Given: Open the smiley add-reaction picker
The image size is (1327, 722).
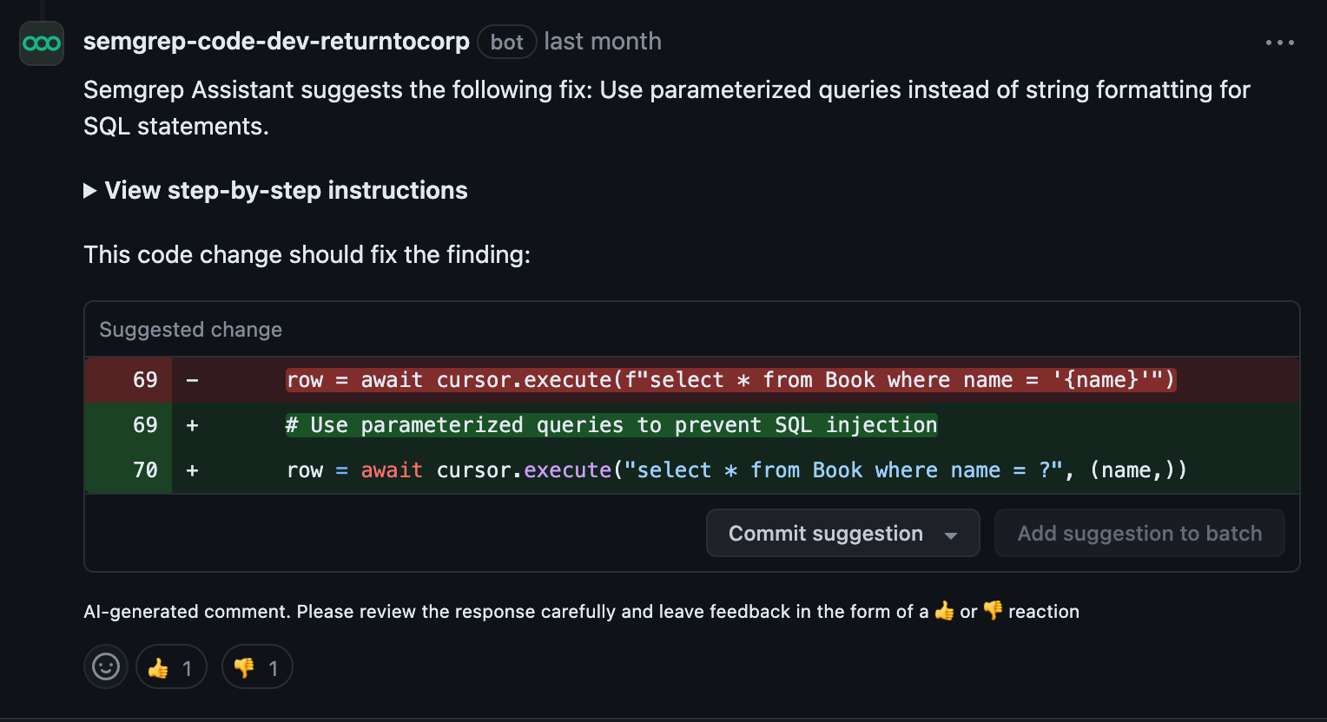Looking at the screenshot, I should pos(106,666).
